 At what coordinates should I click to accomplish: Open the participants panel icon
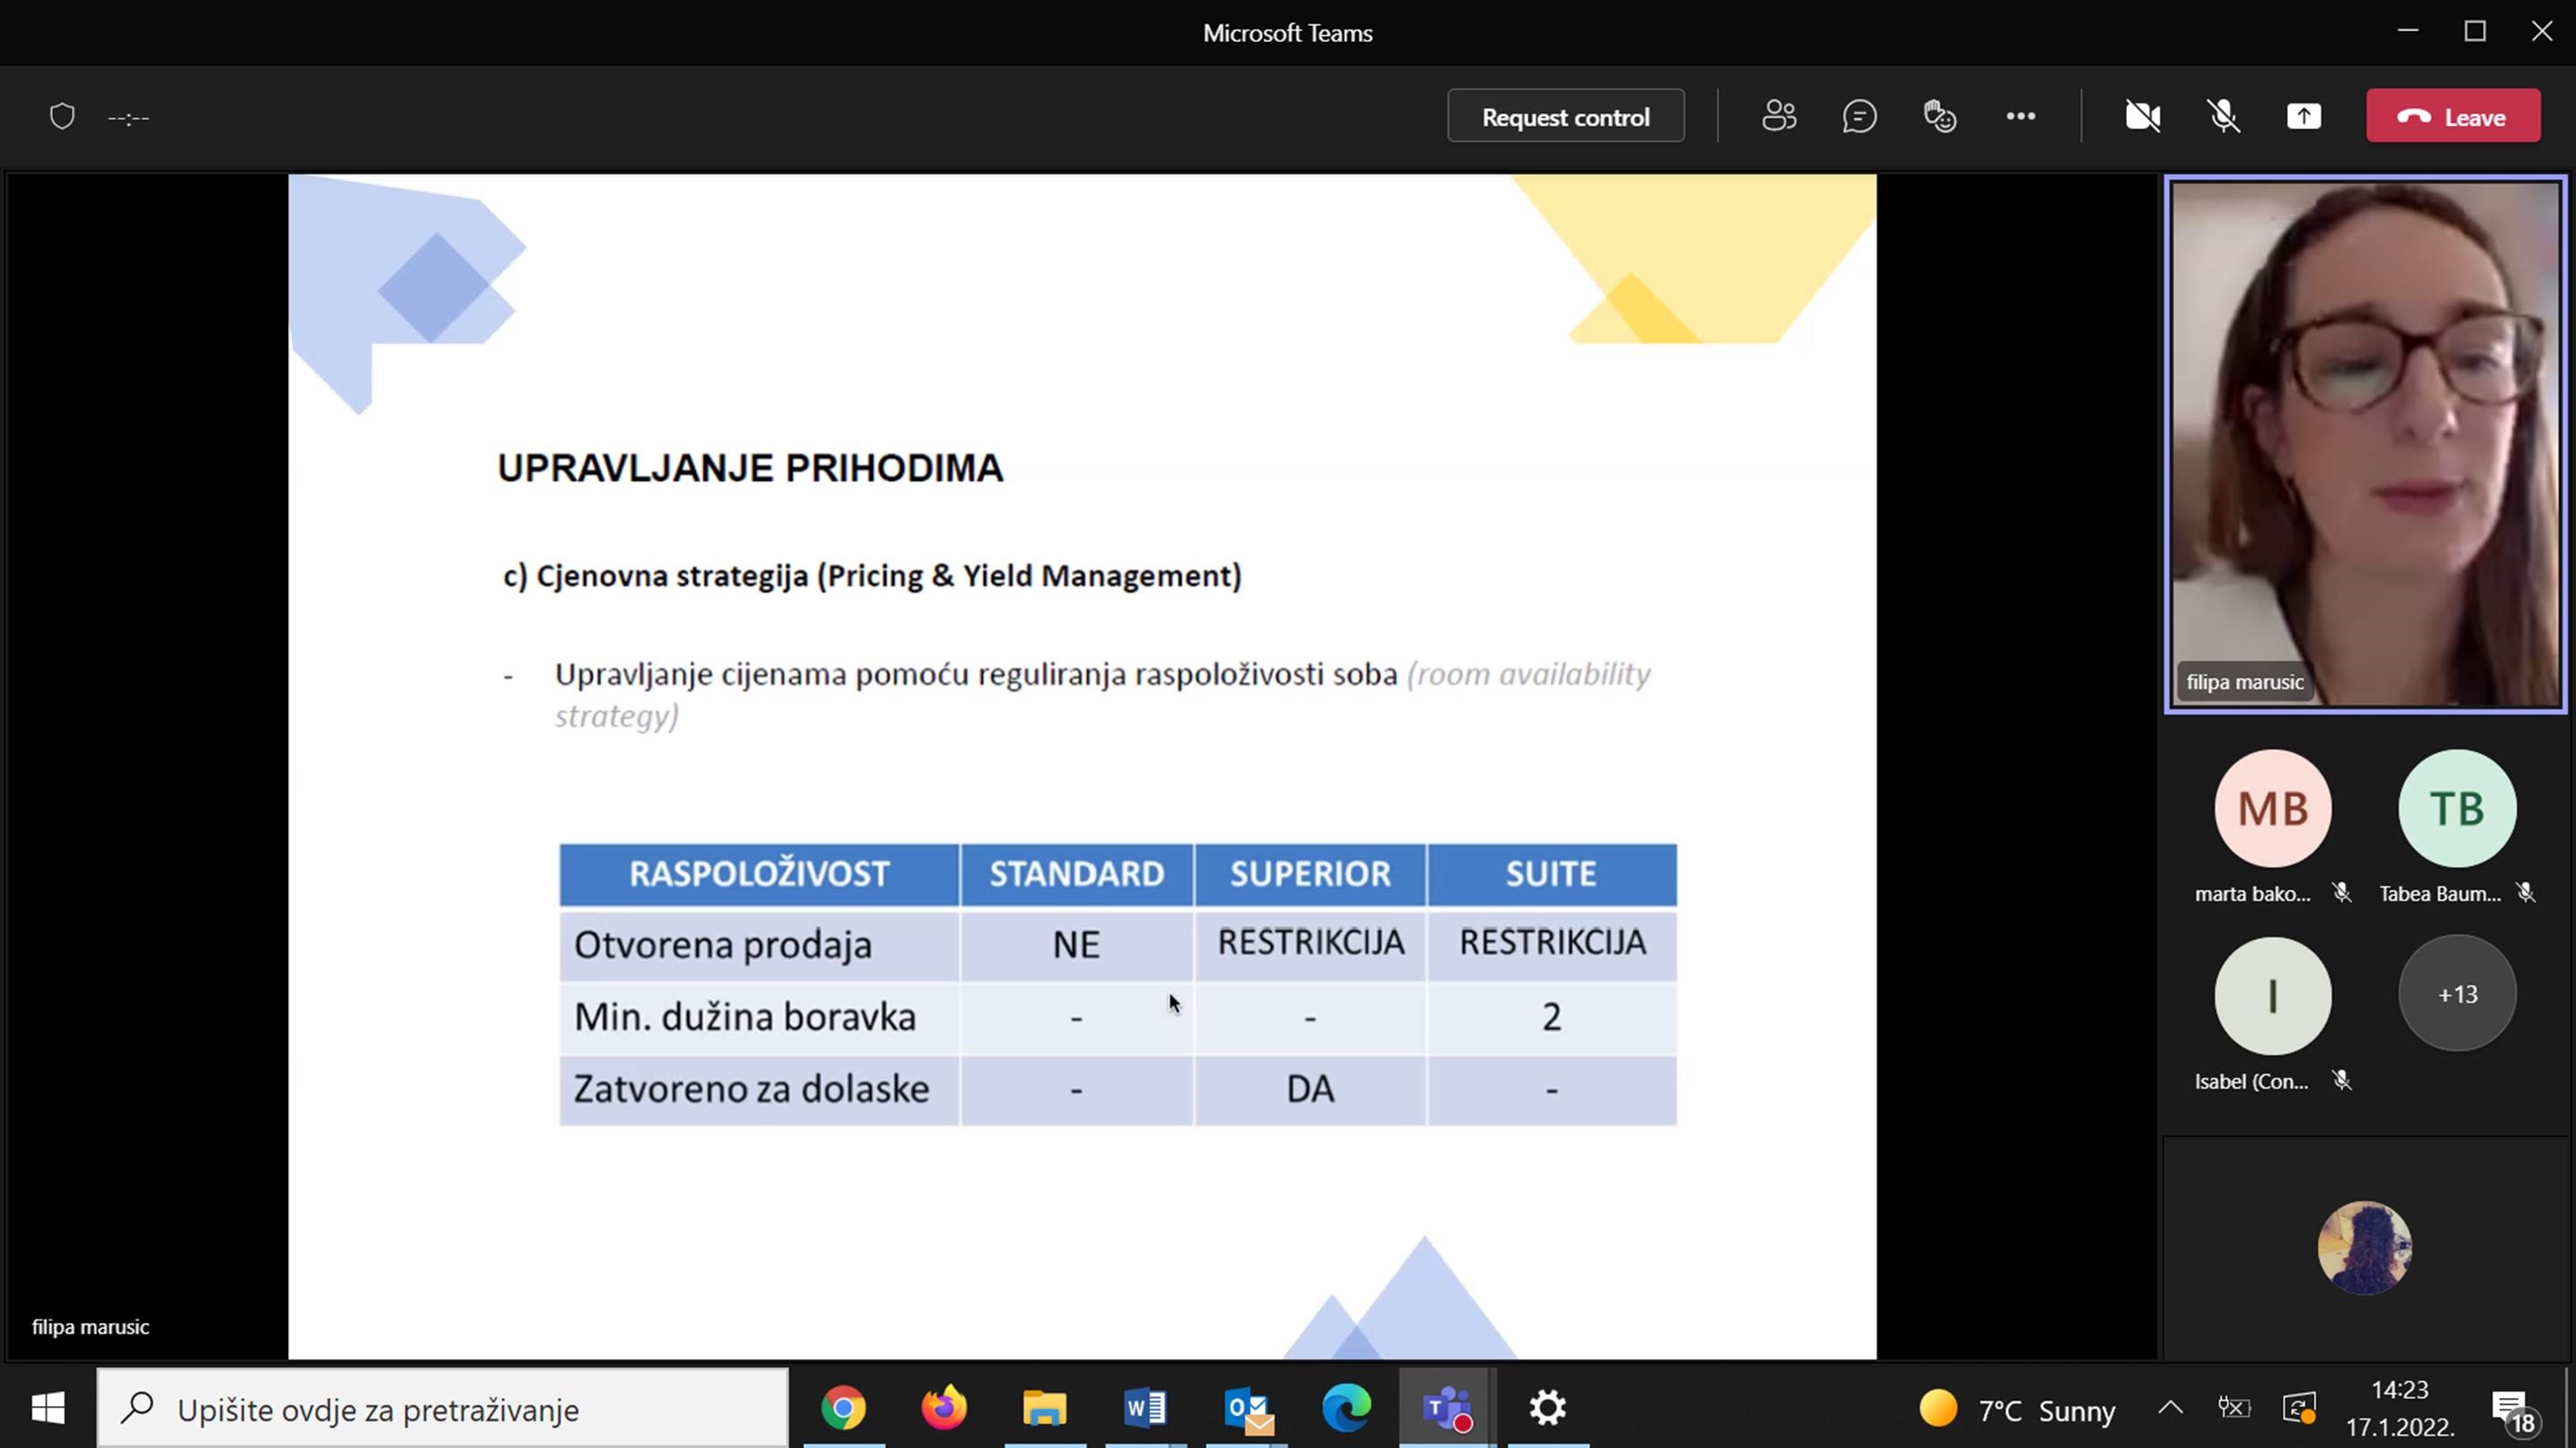tap(1779, 116)
